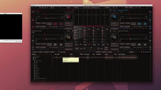
Task: Sort the track list by the Year column
Action: click(x=119, y=54)
